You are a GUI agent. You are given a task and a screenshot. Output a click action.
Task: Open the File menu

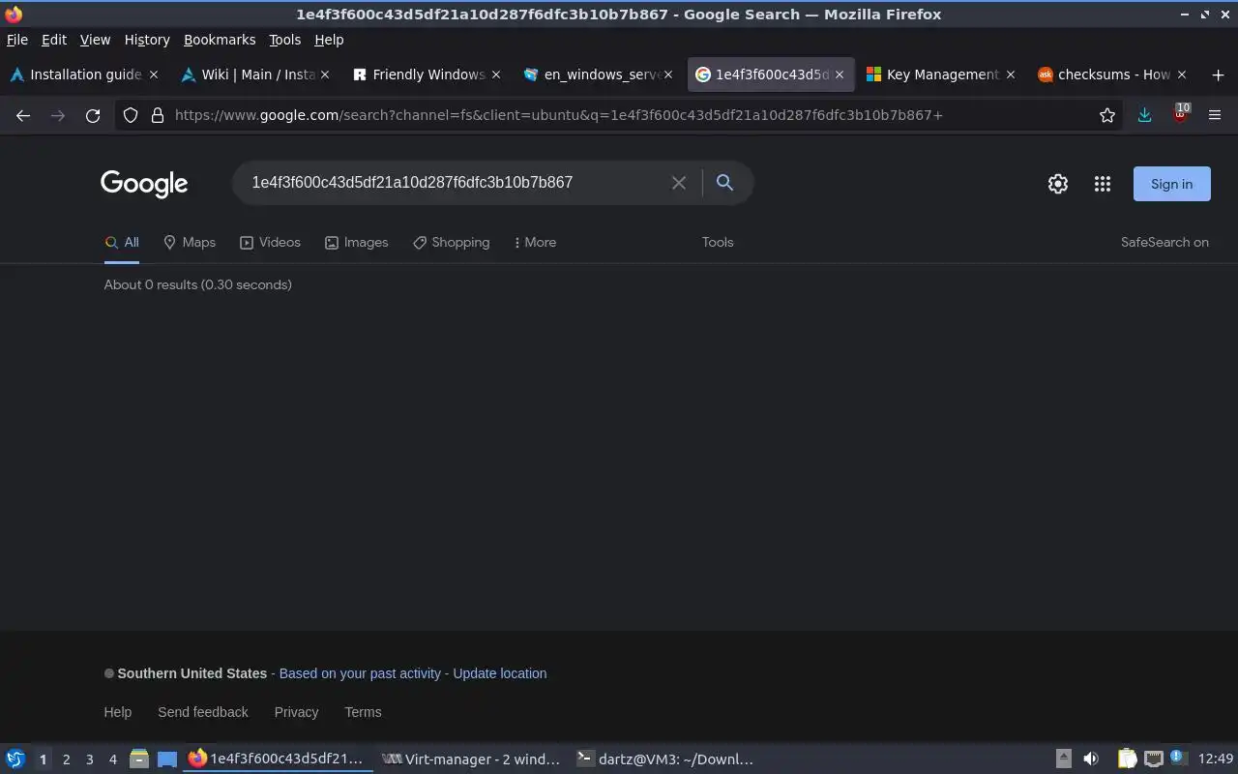tap(17, 40)
